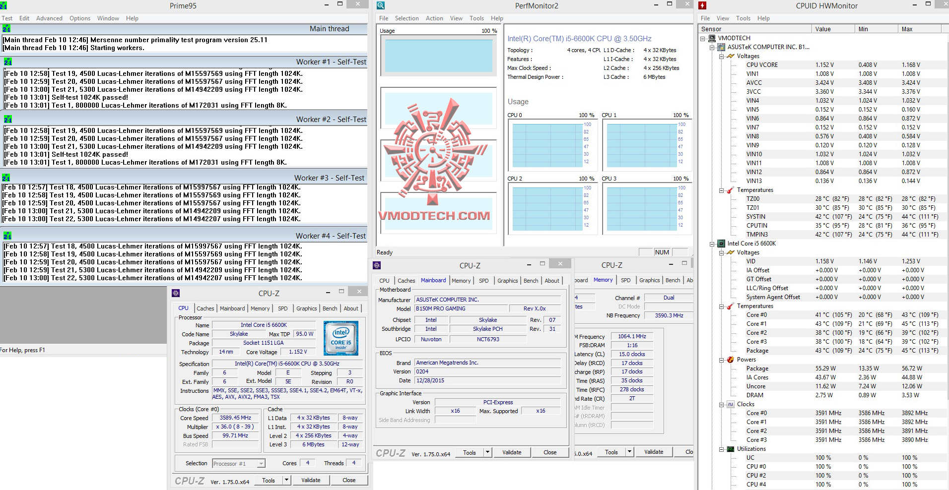This screenshot has height=490, width=949.
Task: Click Close in the CPU-Z CPU window
Action: click(x=349, y=480)
